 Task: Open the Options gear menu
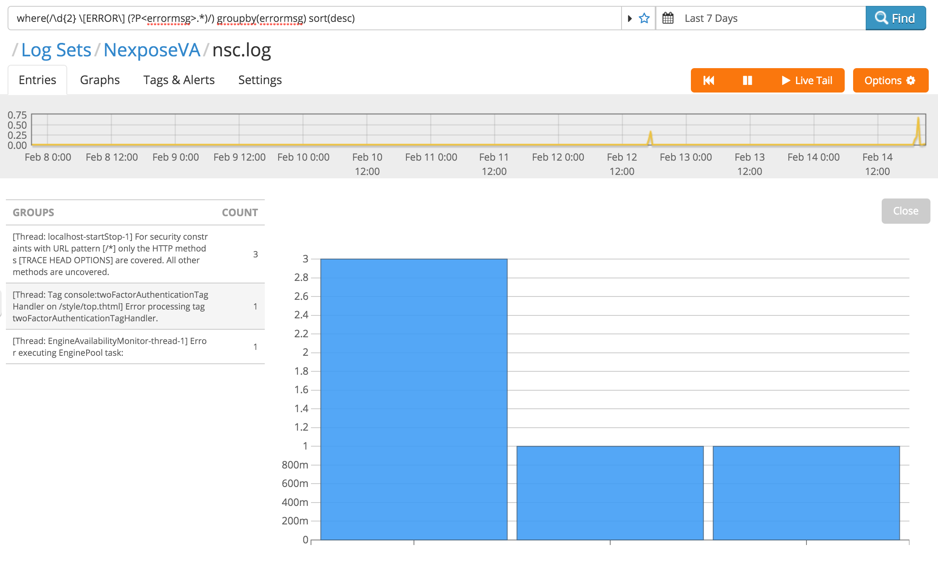coord(890,80)
